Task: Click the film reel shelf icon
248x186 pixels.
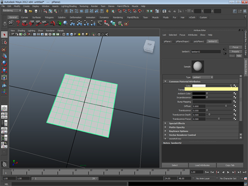Action: coord(11,23)
